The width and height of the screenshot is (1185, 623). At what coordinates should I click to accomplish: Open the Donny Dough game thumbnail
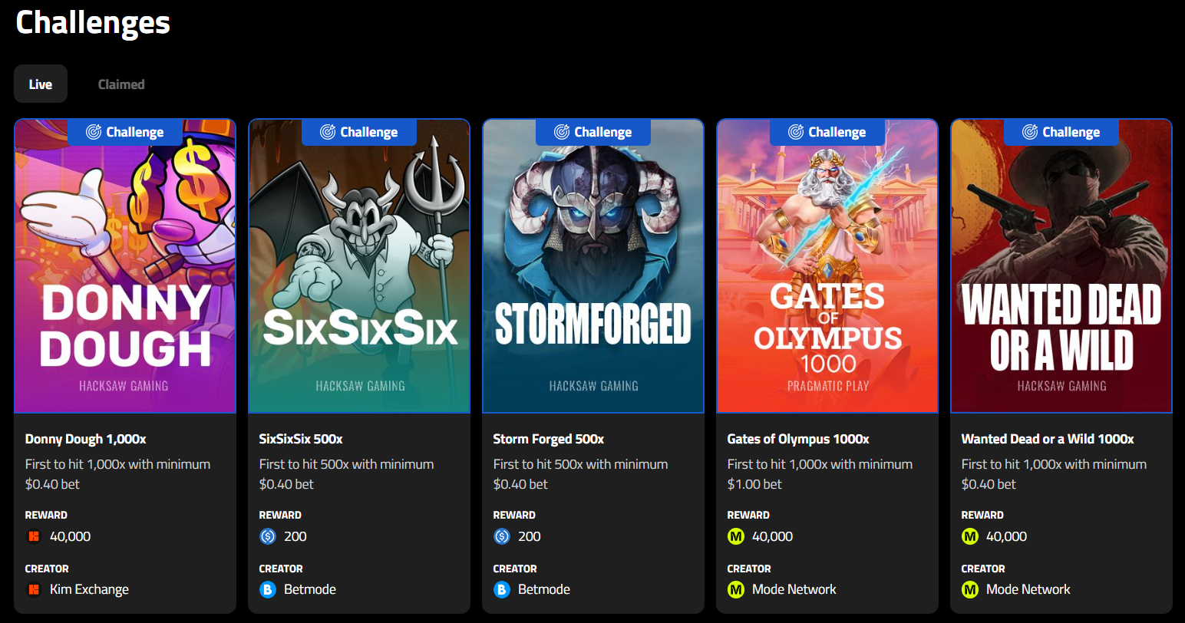coord(125,266)
